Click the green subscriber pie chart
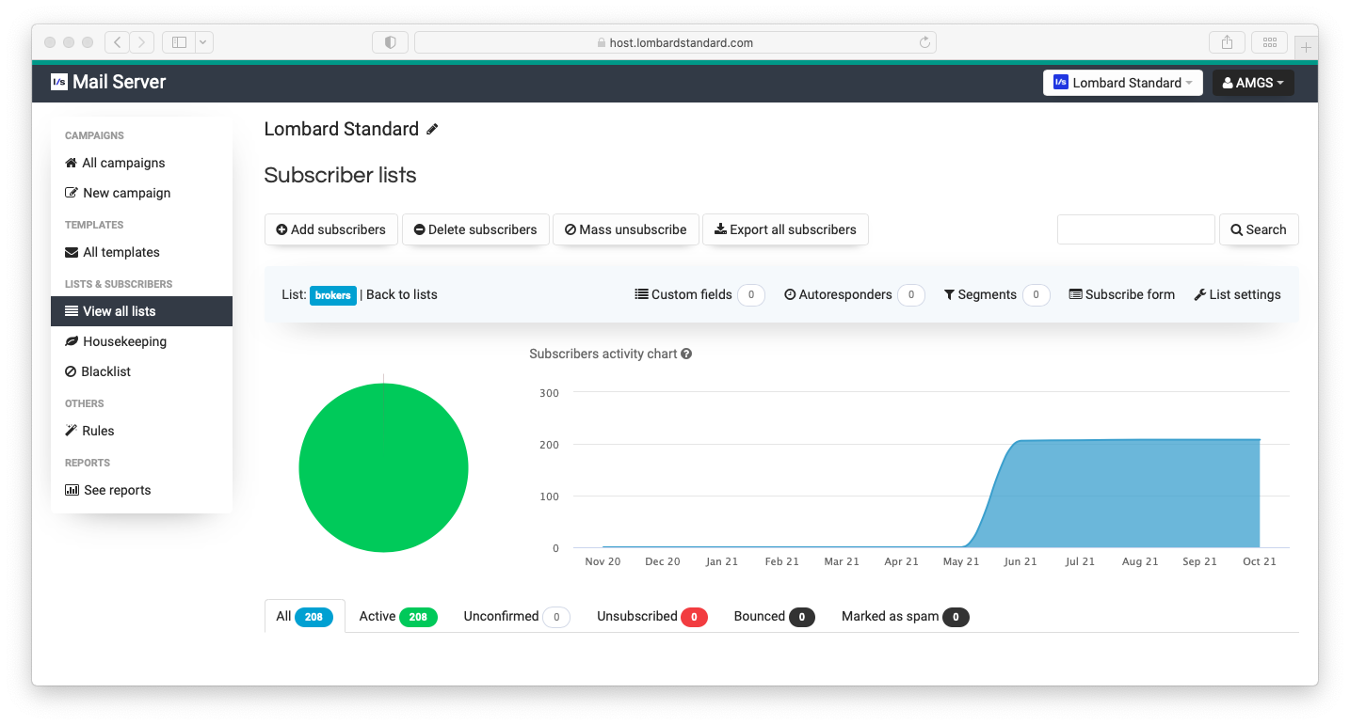This screenshot has width=1350, height=725. tap(383, 468)
